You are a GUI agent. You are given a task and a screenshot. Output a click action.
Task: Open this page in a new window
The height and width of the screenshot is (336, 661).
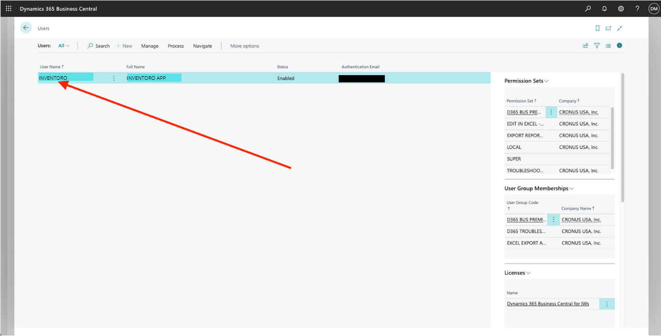point(608,29)
